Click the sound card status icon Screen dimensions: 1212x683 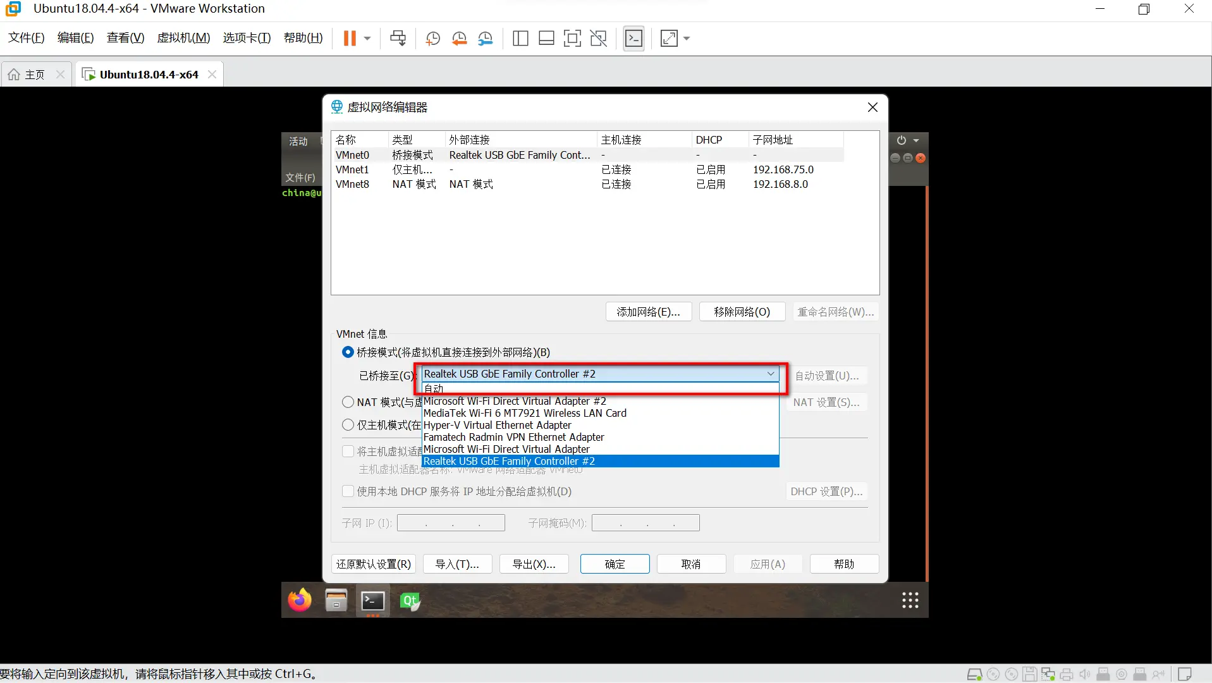tap(1085, 675)
